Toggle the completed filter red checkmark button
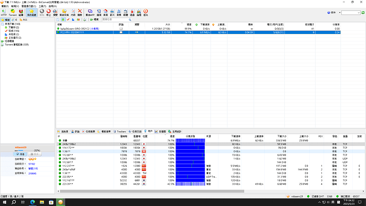Viewport: 366px width, 206px height. [68, 20]
